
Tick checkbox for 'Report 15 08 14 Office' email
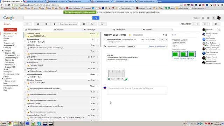point(25,82)
